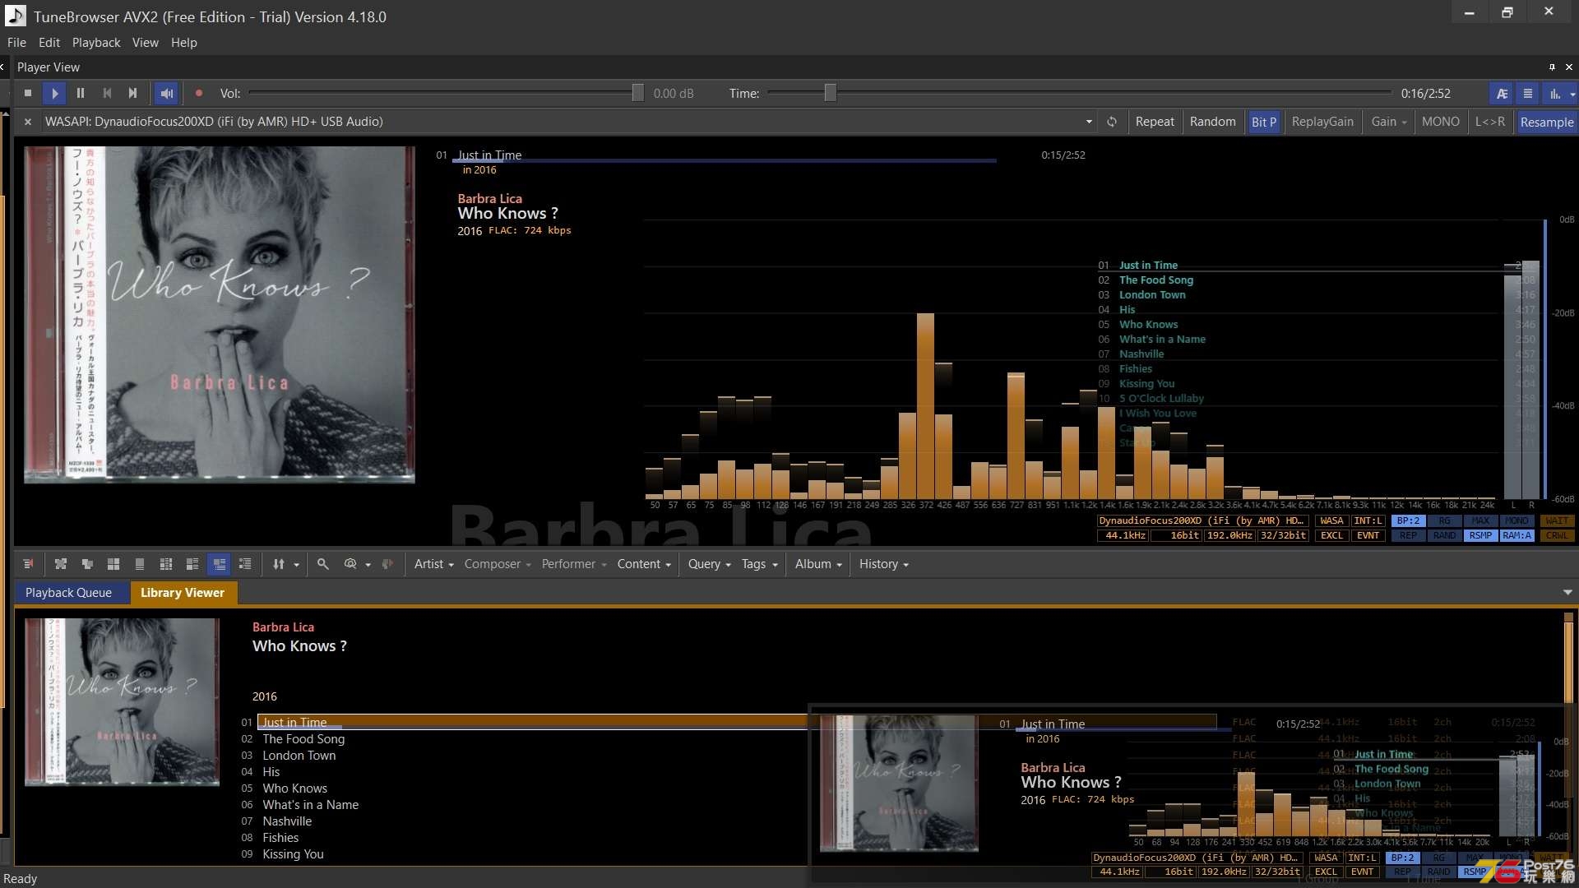
Task: Click the font size icon in player toolbar
Action: 1502,94
